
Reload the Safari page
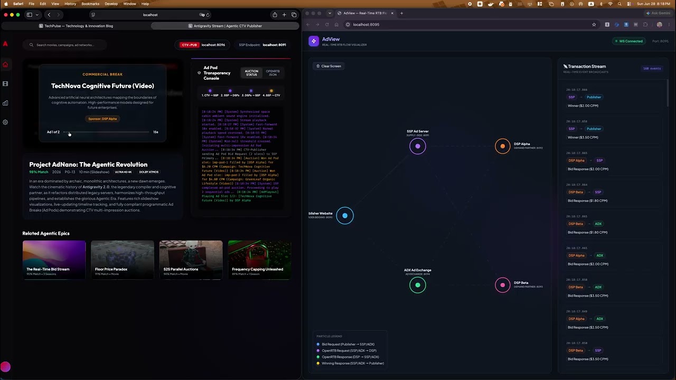[208, 15]
